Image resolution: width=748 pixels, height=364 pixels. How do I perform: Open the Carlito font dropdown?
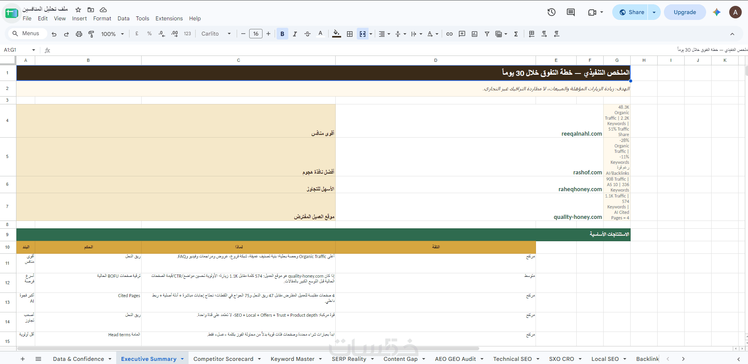pos(216,34)
